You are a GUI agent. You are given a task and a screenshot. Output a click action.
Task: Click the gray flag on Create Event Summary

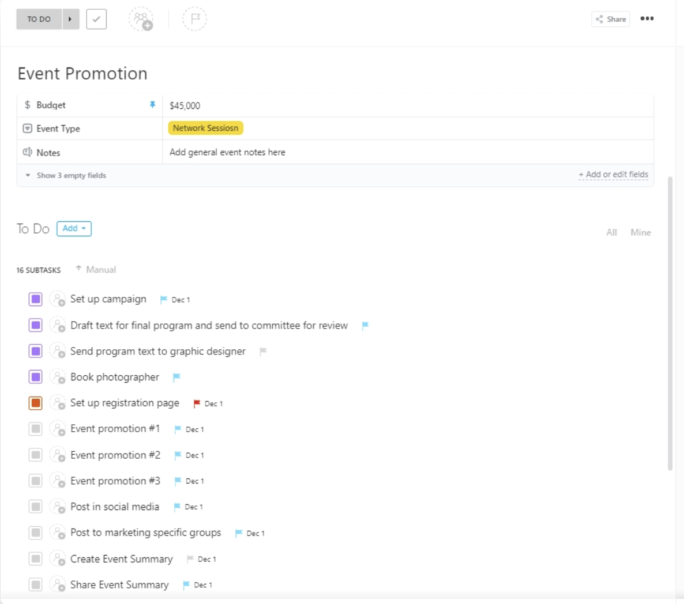190,558
